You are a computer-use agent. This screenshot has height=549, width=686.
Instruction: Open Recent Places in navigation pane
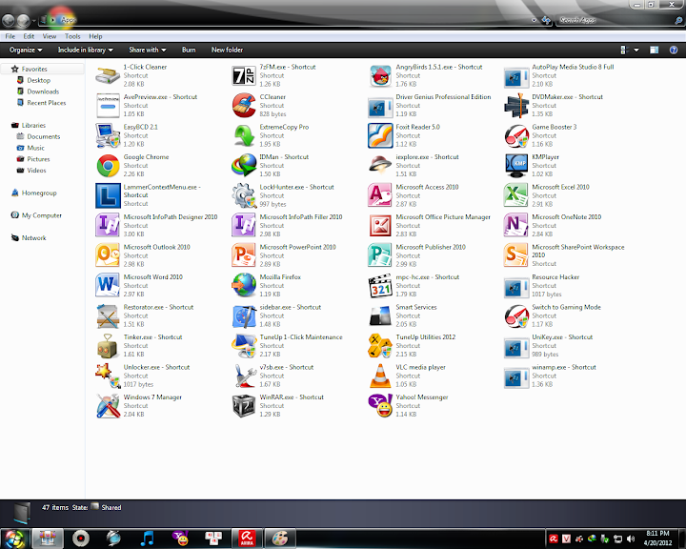(x=47, y=103)
